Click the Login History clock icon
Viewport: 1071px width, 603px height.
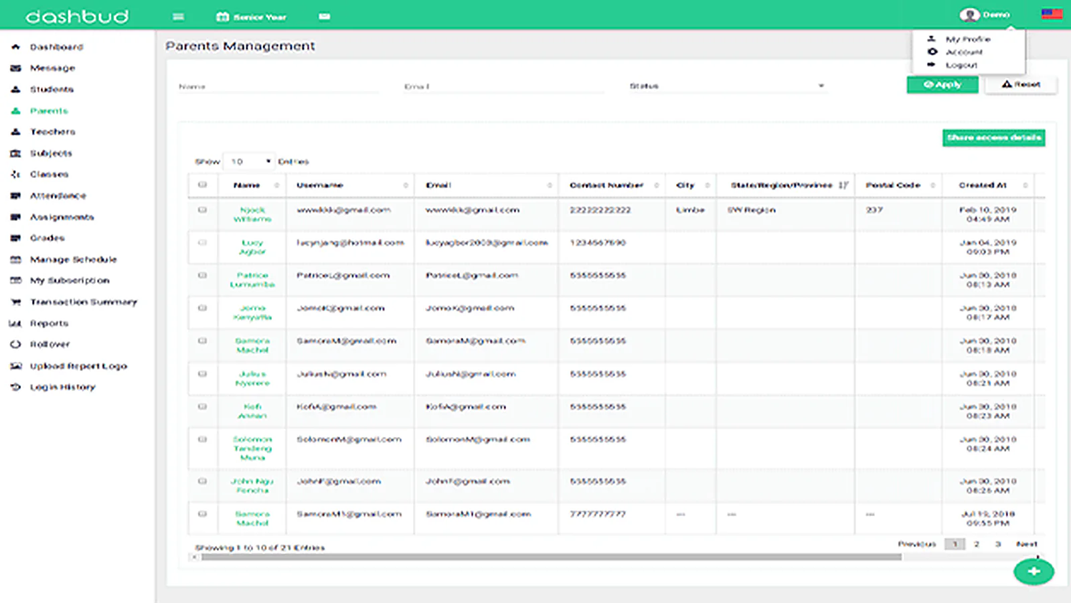click(15, 387)
